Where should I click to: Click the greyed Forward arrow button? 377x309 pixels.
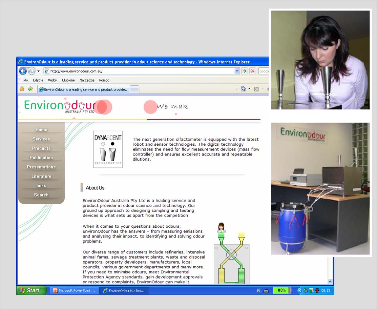[x=32, y=71]
